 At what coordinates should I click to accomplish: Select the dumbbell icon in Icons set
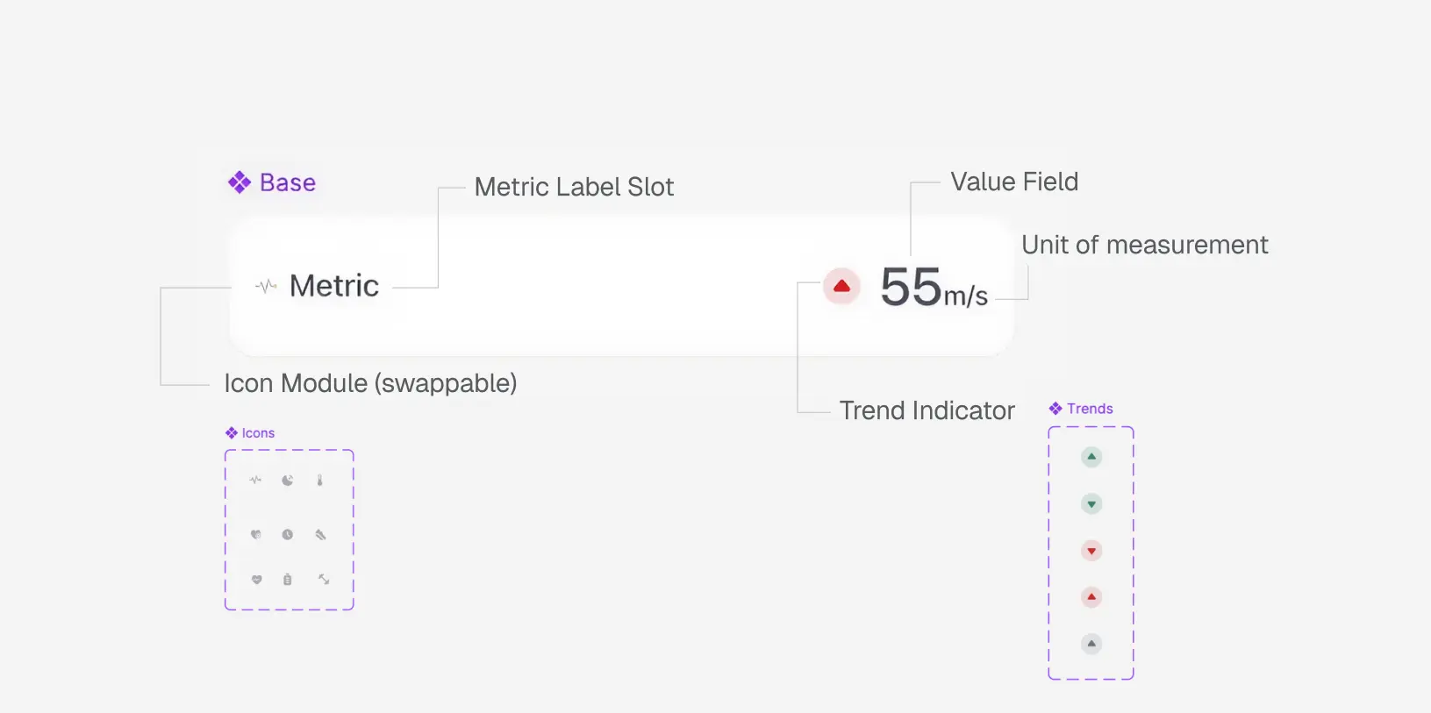[x=324, y=579]
